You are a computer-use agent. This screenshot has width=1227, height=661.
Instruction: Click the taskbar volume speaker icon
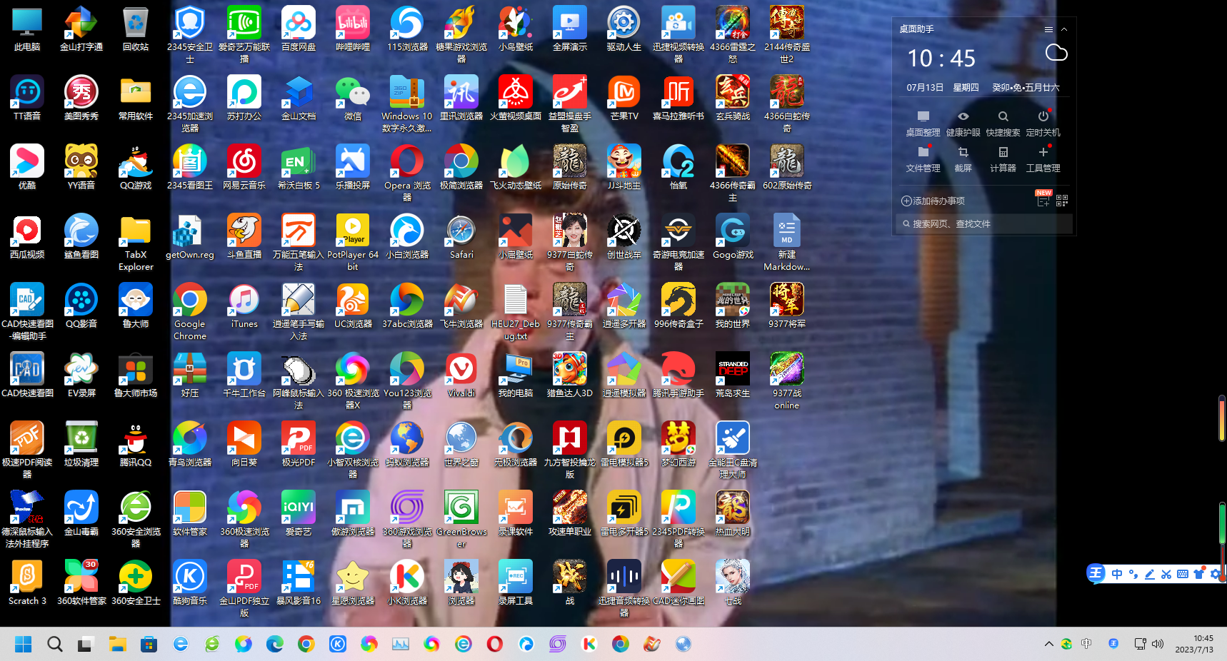(1158, 644)
